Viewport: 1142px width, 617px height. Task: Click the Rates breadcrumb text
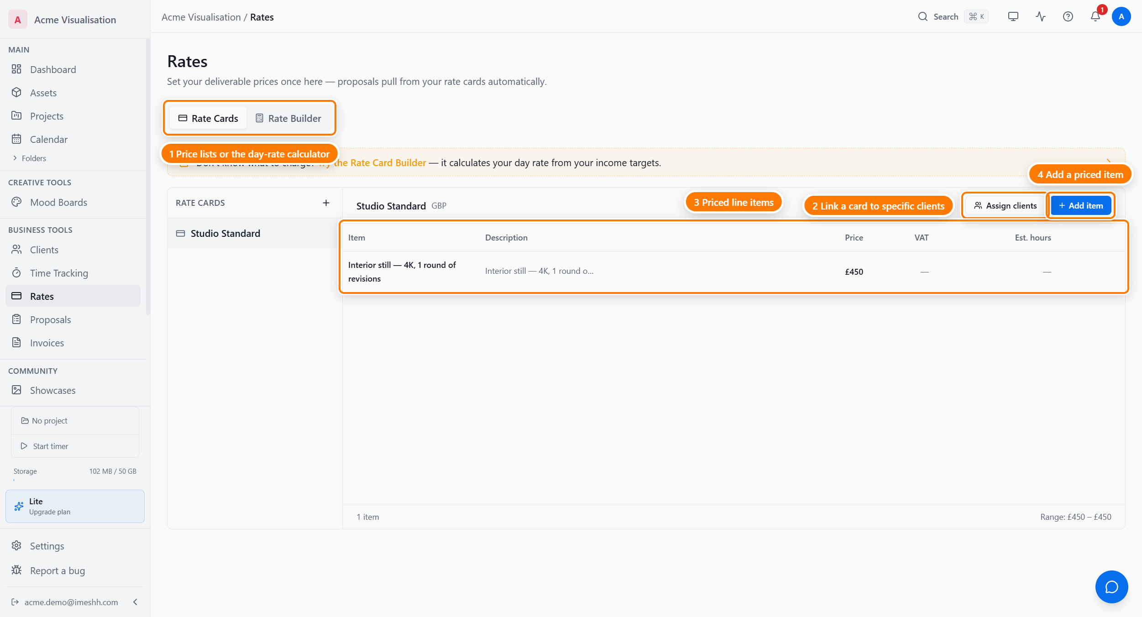(x=262, y=17)
